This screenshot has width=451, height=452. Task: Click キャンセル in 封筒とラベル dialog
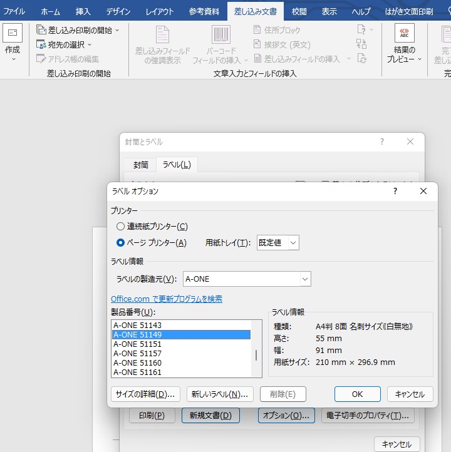(397, 444)
